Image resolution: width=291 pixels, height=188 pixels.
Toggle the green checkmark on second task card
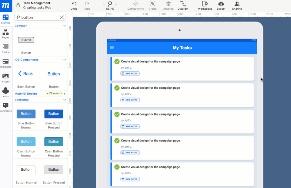tap(117, 88)
